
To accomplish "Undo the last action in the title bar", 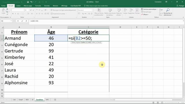I will click(31, 2).
